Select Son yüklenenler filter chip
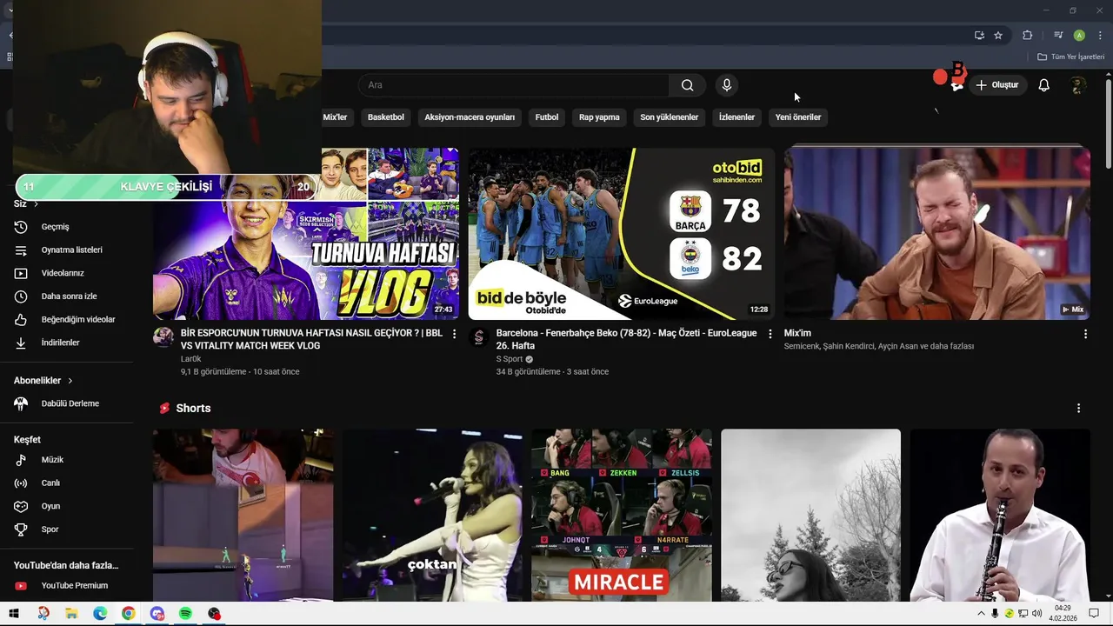 (x=670, y=117)
